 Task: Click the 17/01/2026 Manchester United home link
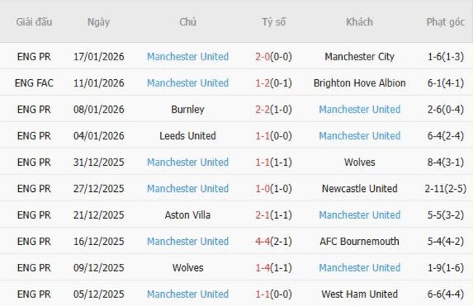coord(187,57)
